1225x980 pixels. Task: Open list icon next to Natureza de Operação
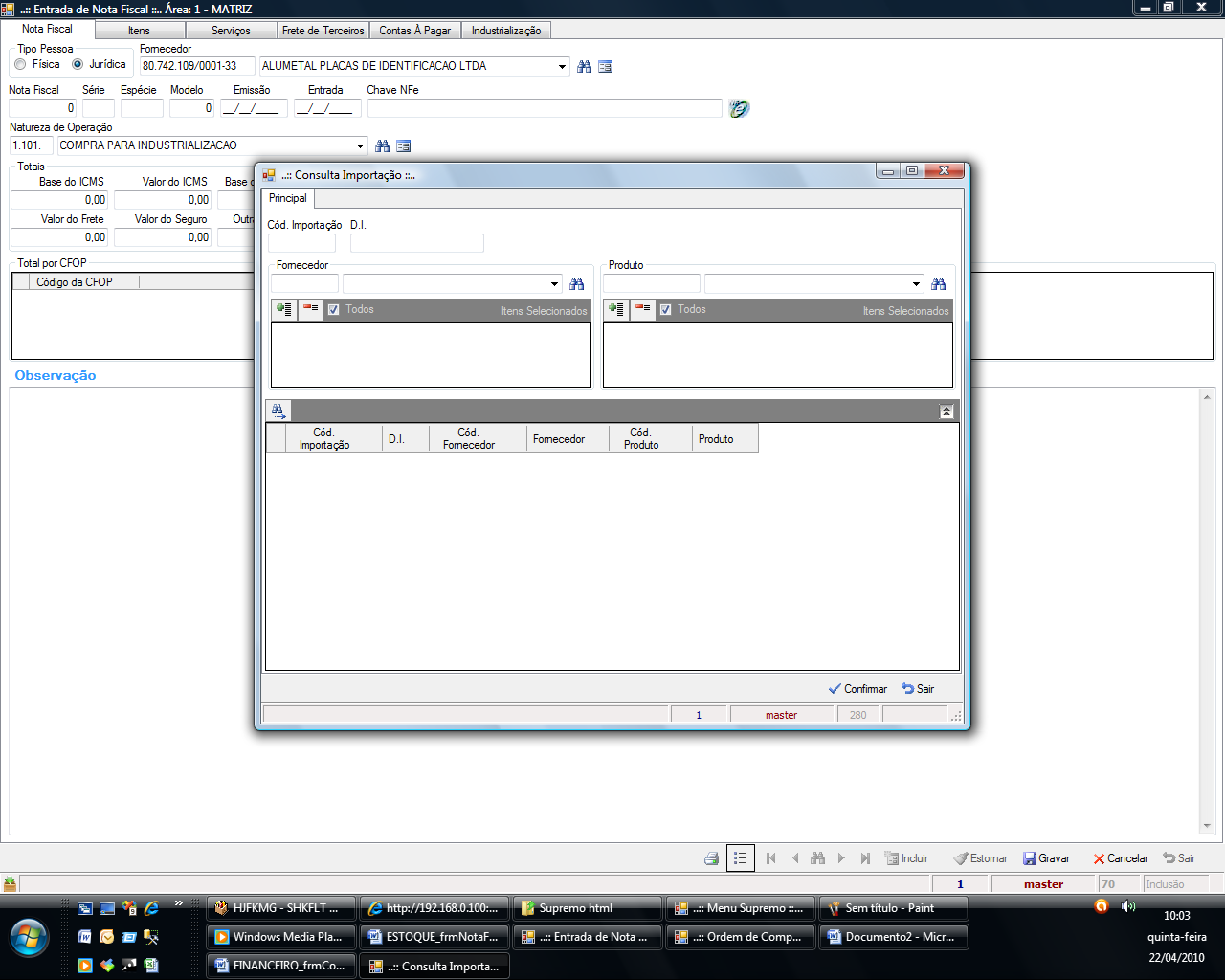[x=404, y=145]
